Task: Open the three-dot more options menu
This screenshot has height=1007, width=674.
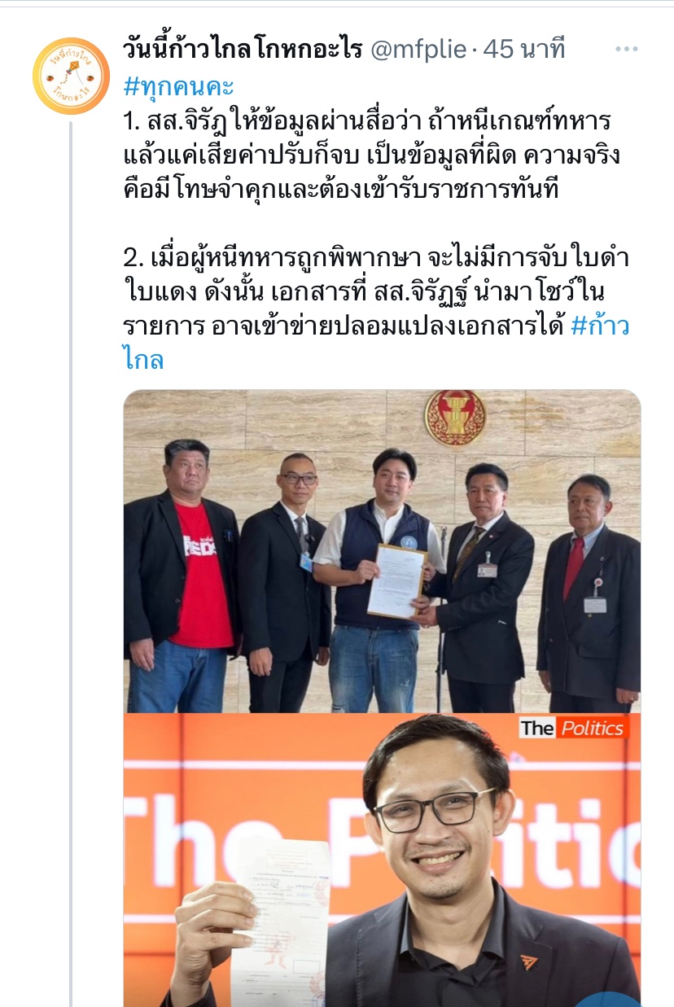Action: tap(626, 50)
